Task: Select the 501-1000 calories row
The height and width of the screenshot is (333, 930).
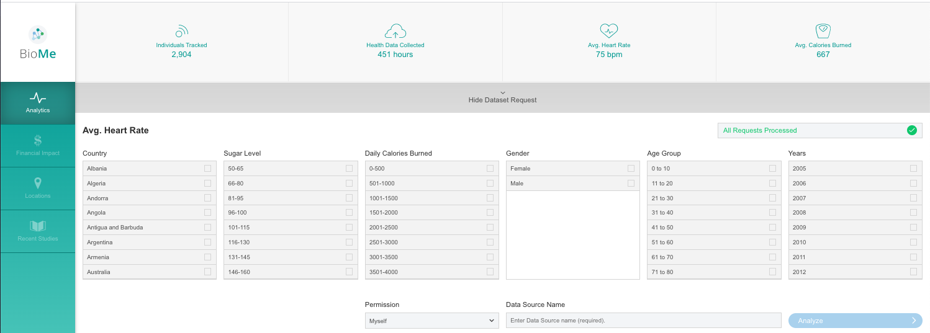Action: (432, 183)
